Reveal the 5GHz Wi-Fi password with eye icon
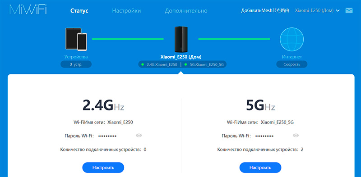This screenshot has width=361, height=177. tap(296, 136)
